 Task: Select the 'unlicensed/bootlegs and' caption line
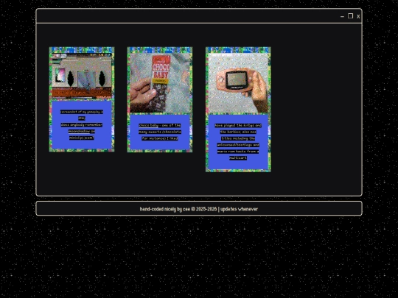click(238, 145)
